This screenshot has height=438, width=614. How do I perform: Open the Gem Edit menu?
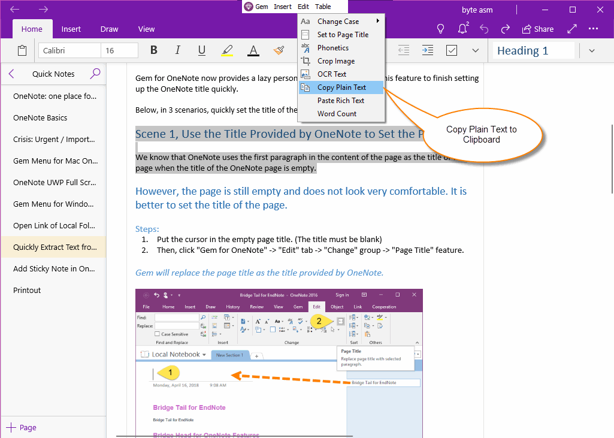coord(303,7)
